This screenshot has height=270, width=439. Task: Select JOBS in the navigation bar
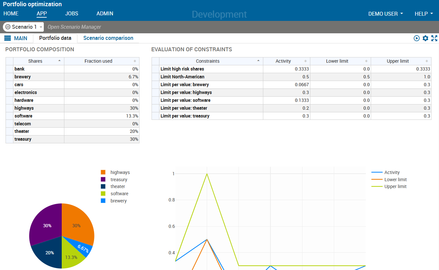(71, 14)
